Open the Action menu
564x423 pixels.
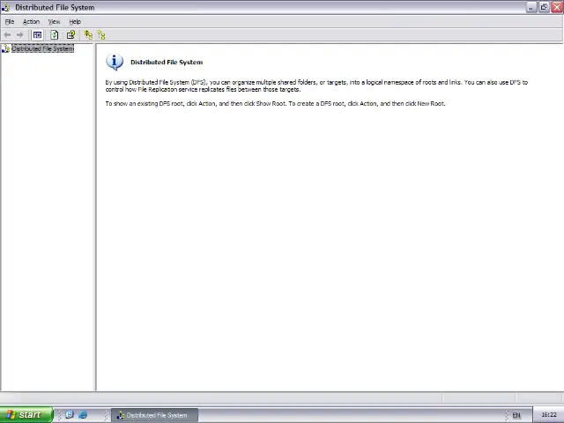point(32,21)
